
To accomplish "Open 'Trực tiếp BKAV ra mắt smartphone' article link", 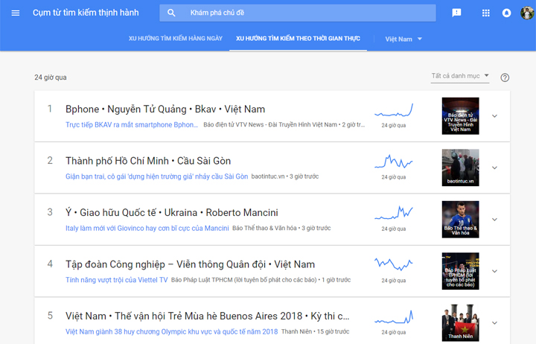I will point(132,125).
